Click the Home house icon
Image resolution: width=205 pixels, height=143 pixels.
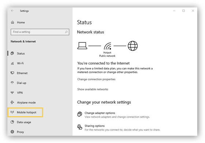tap(12, 22)
